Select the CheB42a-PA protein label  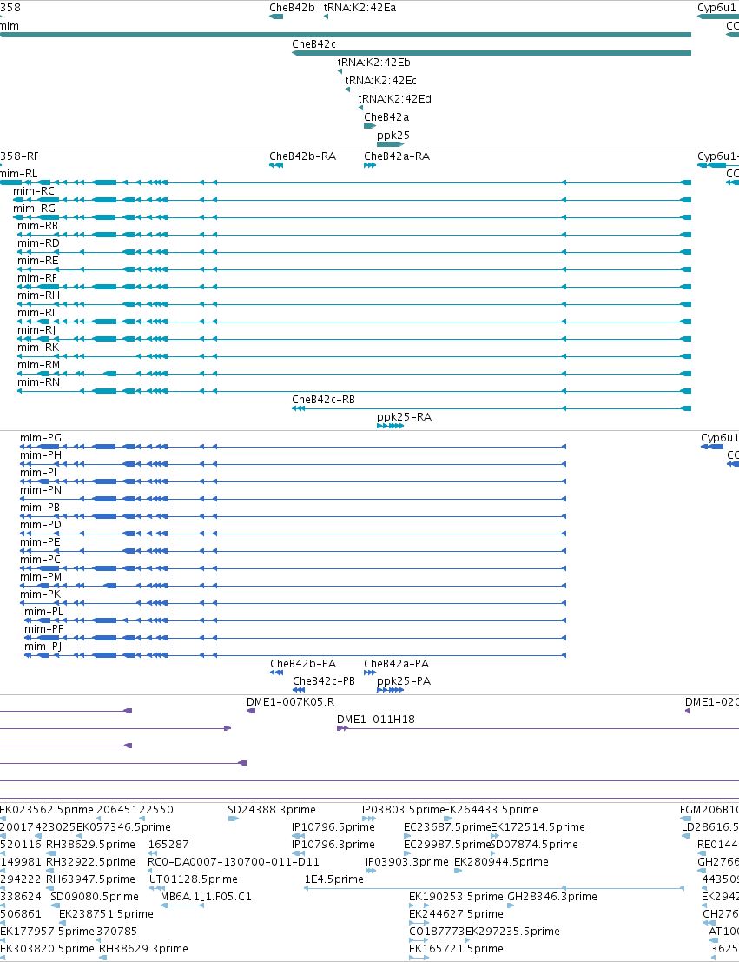click(x=396, y=664)
